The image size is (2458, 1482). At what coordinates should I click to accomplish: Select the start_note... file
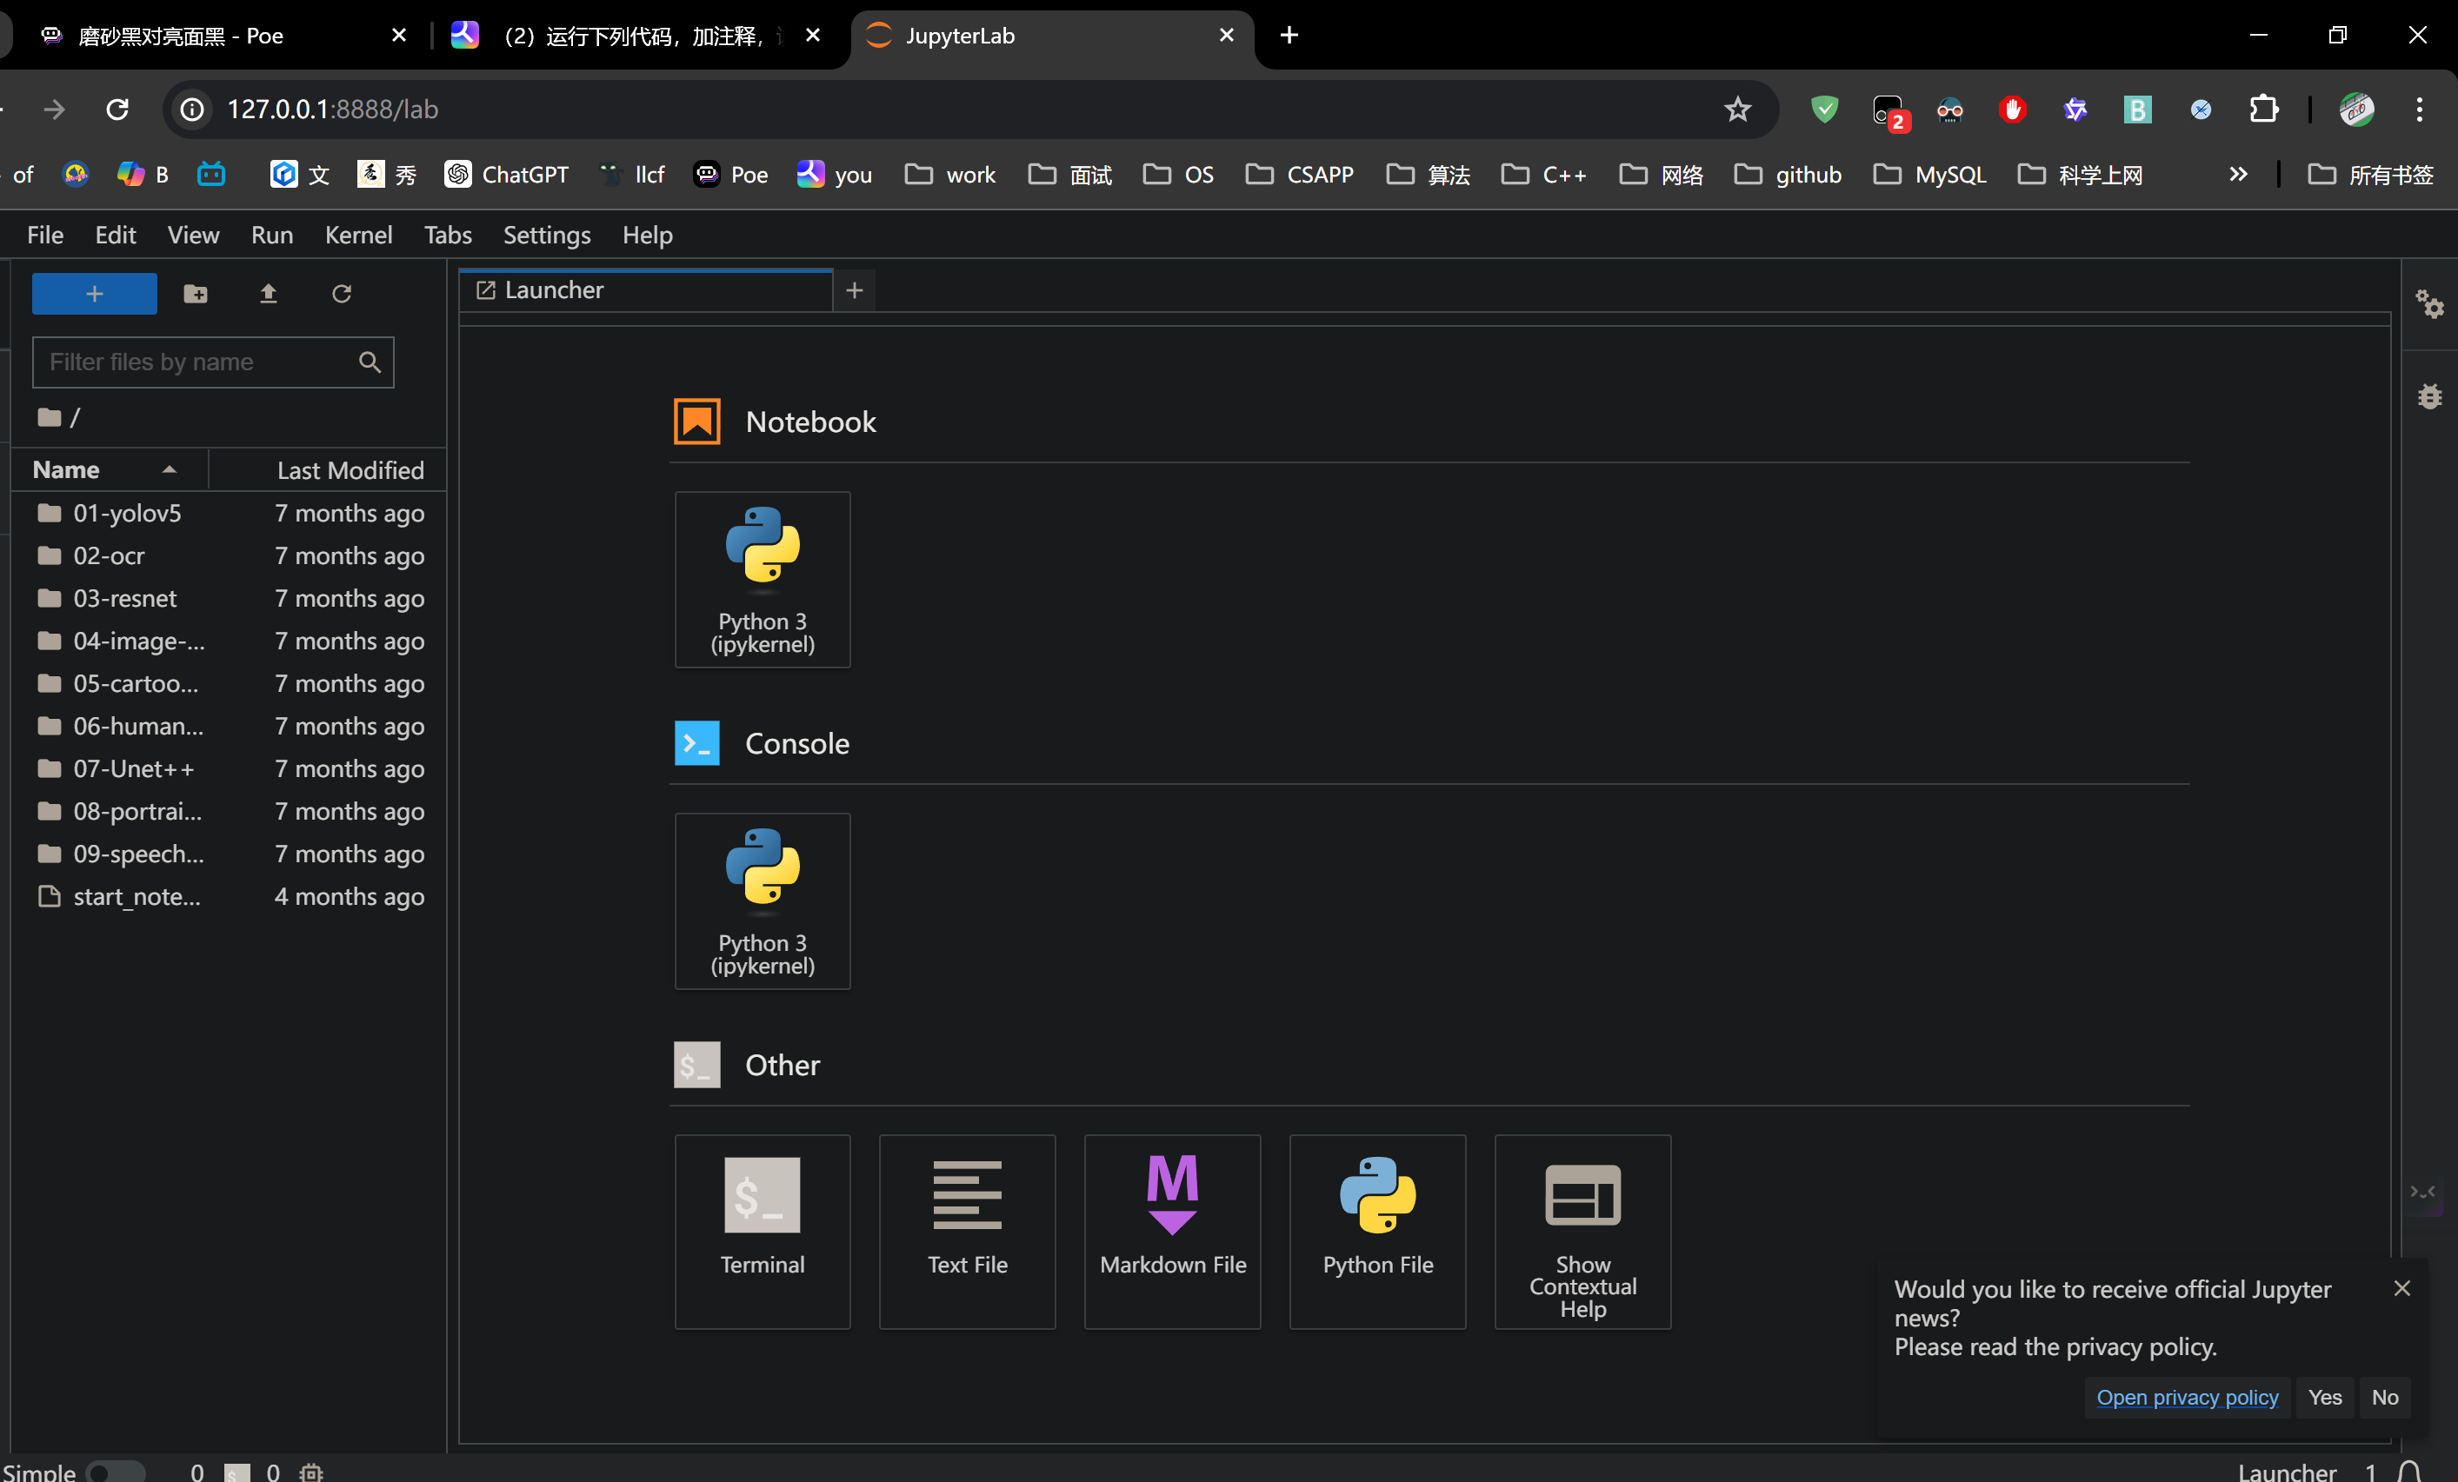pos(229,896)
